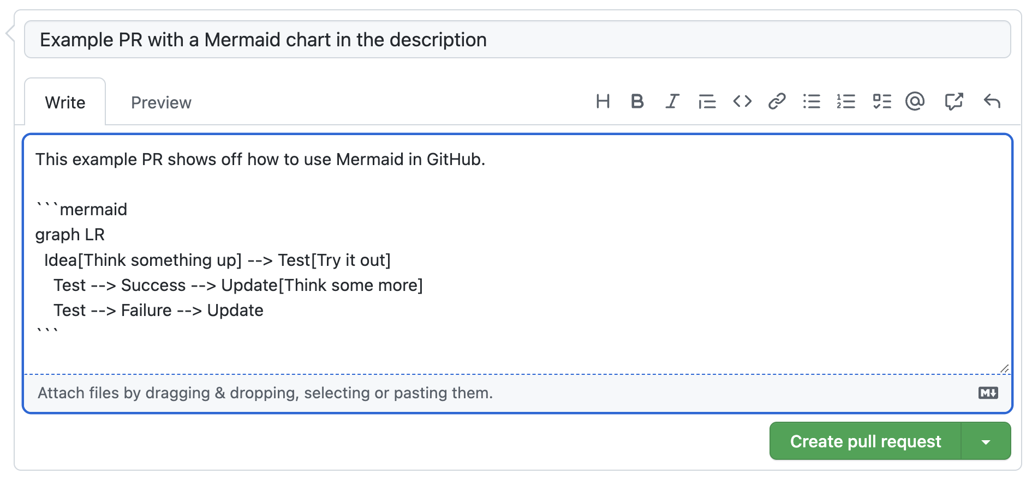
Task: Open the Markdown supported icon link
Action: pyautogui.click(x=988, y=393)
